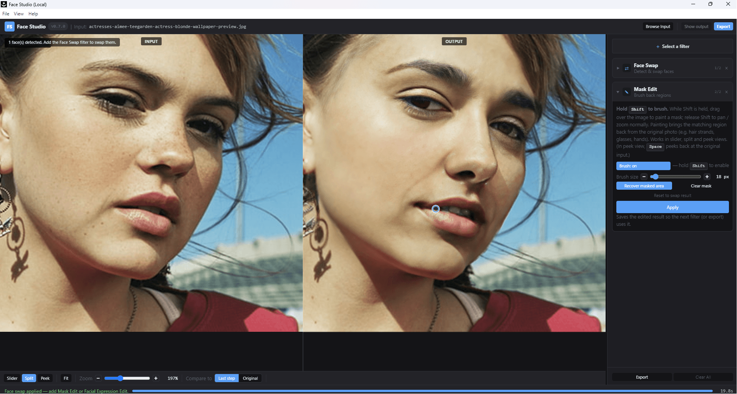
Task: Click Recover masked area button
Action: (644, 186)
